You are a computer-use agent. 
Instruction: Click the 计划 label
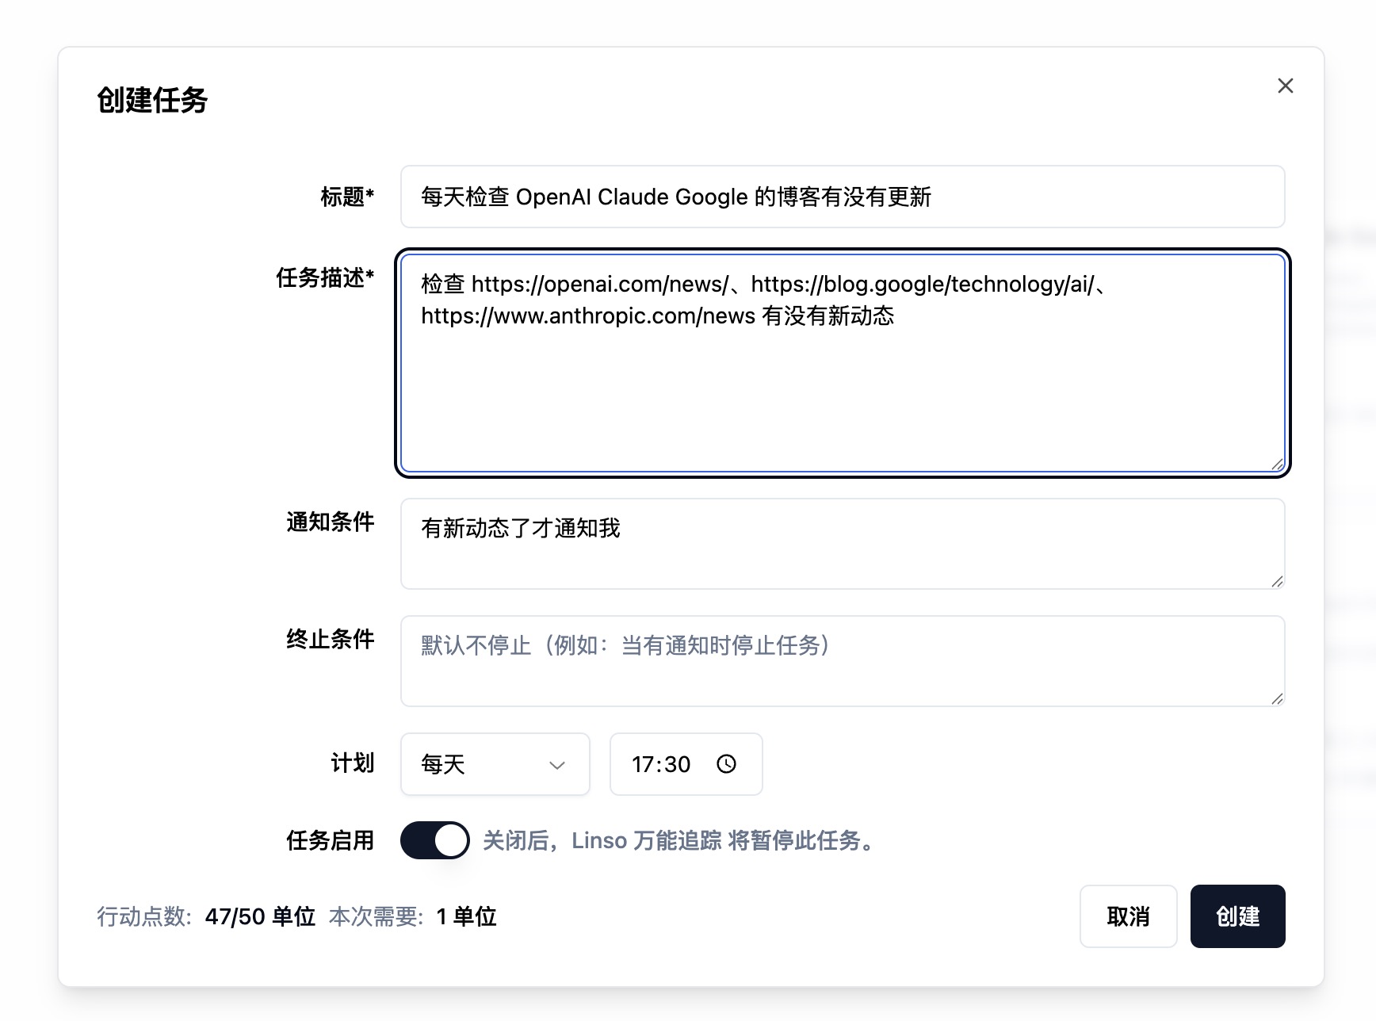pos(352,763)
